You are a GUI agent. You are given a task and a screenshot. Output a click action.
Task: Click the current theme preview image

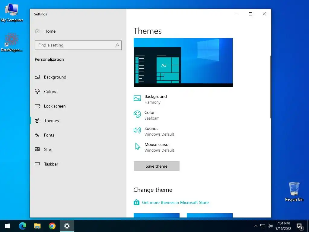coord(183,62)
